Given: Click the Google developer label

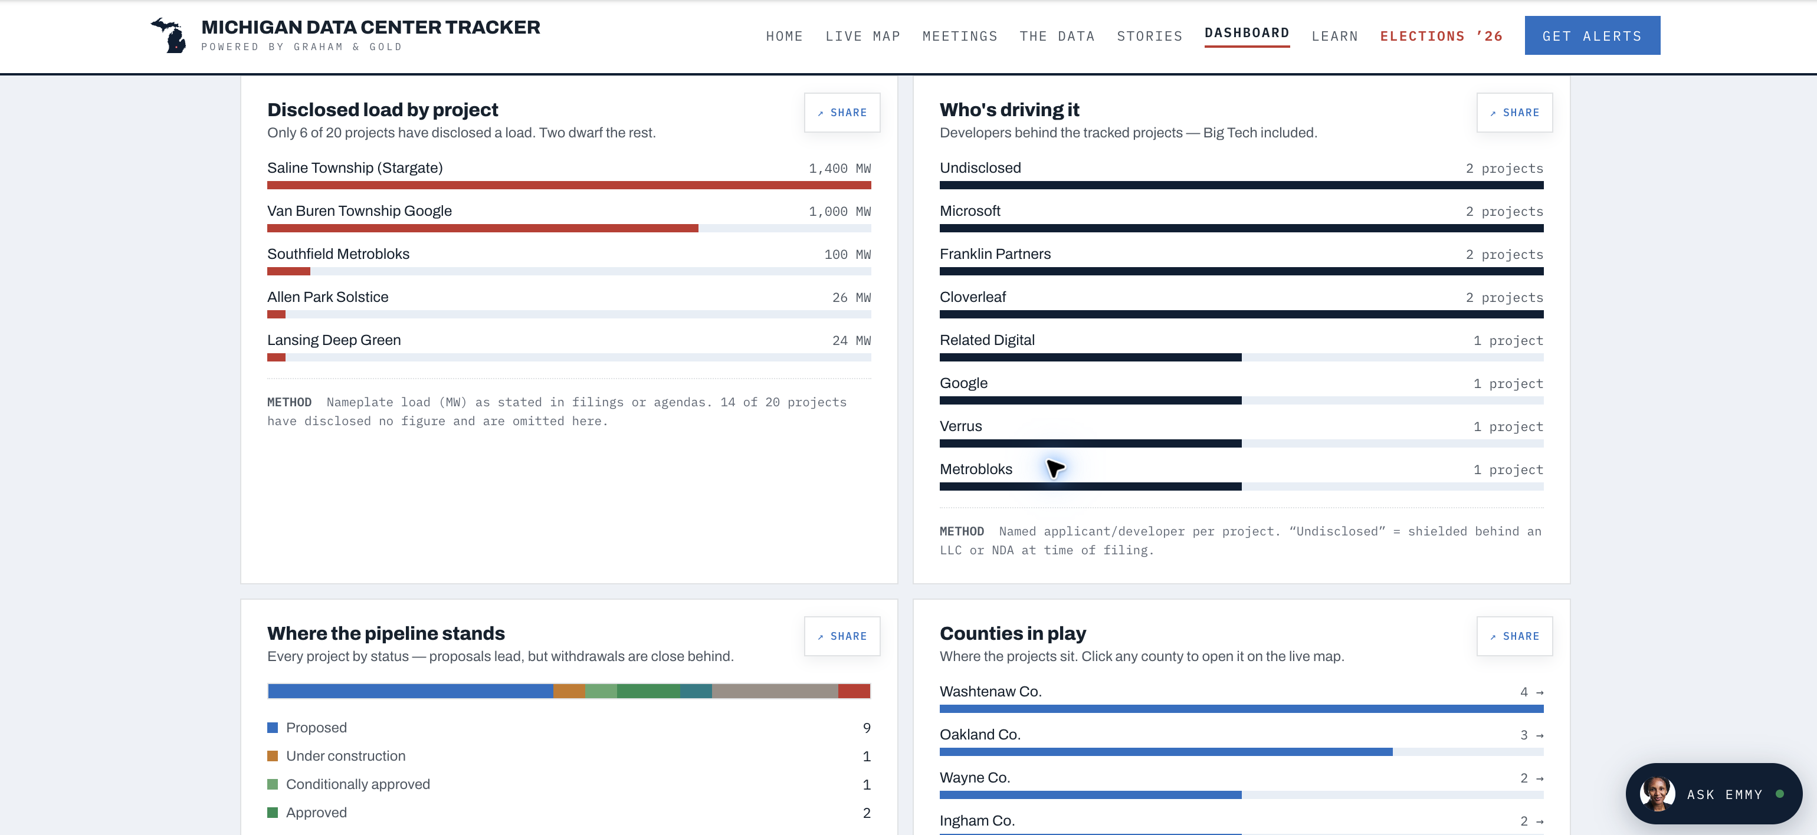Looking at the screenshot, I should pos(963,383).
